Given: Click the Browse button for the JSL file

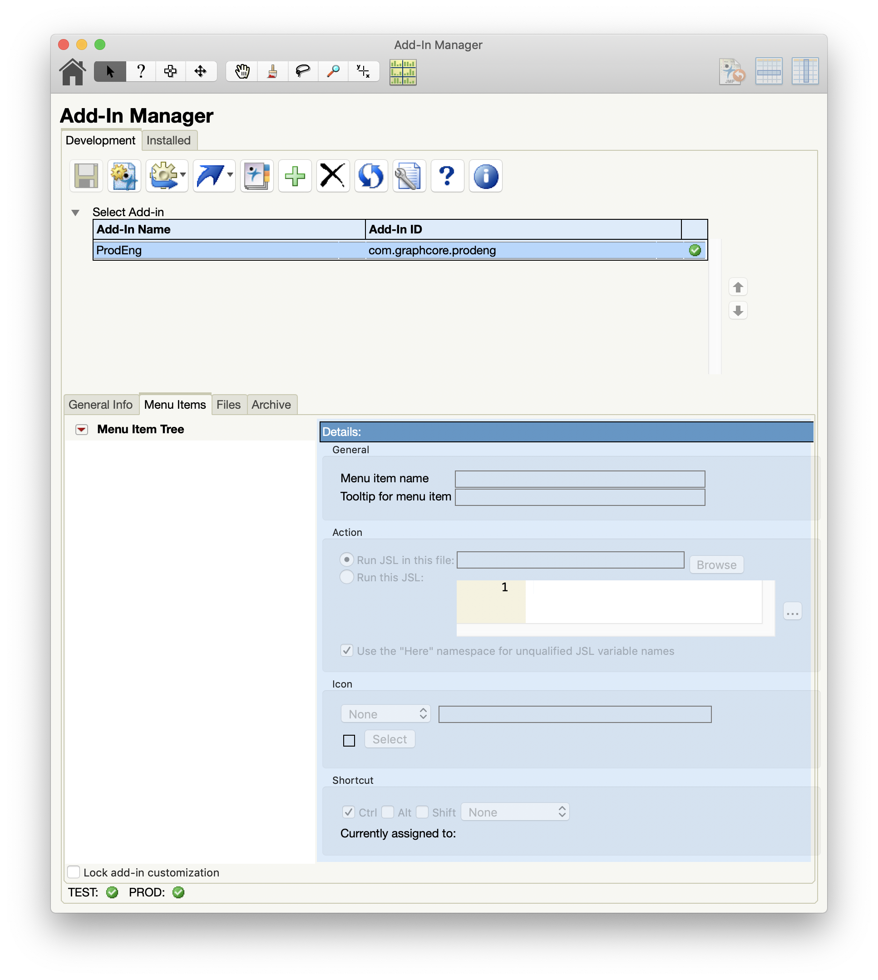Looking at the screenshot, I should (x=716, y=564).
